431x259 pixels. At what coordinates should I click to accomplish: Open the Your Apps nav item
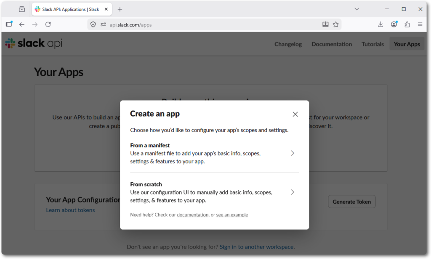407,44
